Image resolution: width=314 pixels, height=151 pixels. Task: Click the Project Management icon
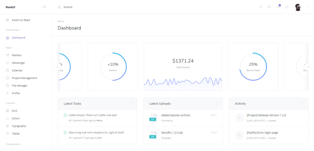[x=8, y=78]
